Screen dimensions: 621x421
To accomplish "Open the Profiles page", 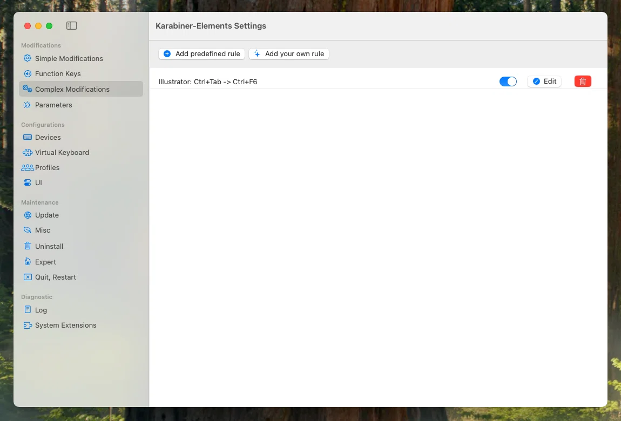I will point(81,167).
